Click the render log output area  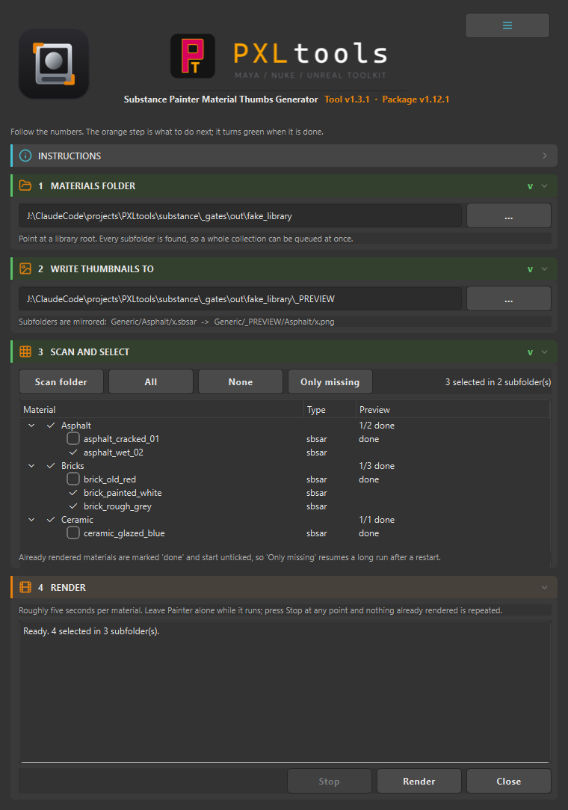coord(285,693)
